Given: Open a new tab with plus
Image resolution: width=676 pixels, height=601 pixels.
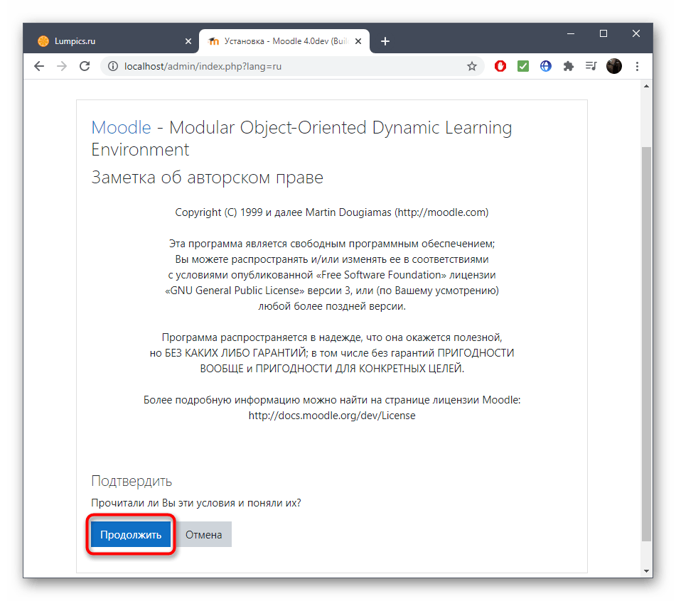Looking at the screenshot, I should tap(385, 41).
